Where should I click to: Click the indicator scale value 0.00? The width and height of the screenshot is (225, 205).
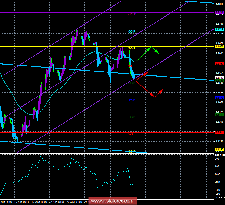pyautogui.click(x=218, y=174)
